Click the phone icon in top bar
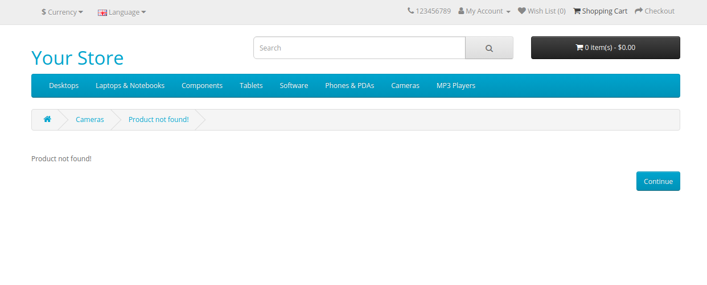The width and height of the screenshot is (707, 285). pyautogui.click(x=410, y=11)
